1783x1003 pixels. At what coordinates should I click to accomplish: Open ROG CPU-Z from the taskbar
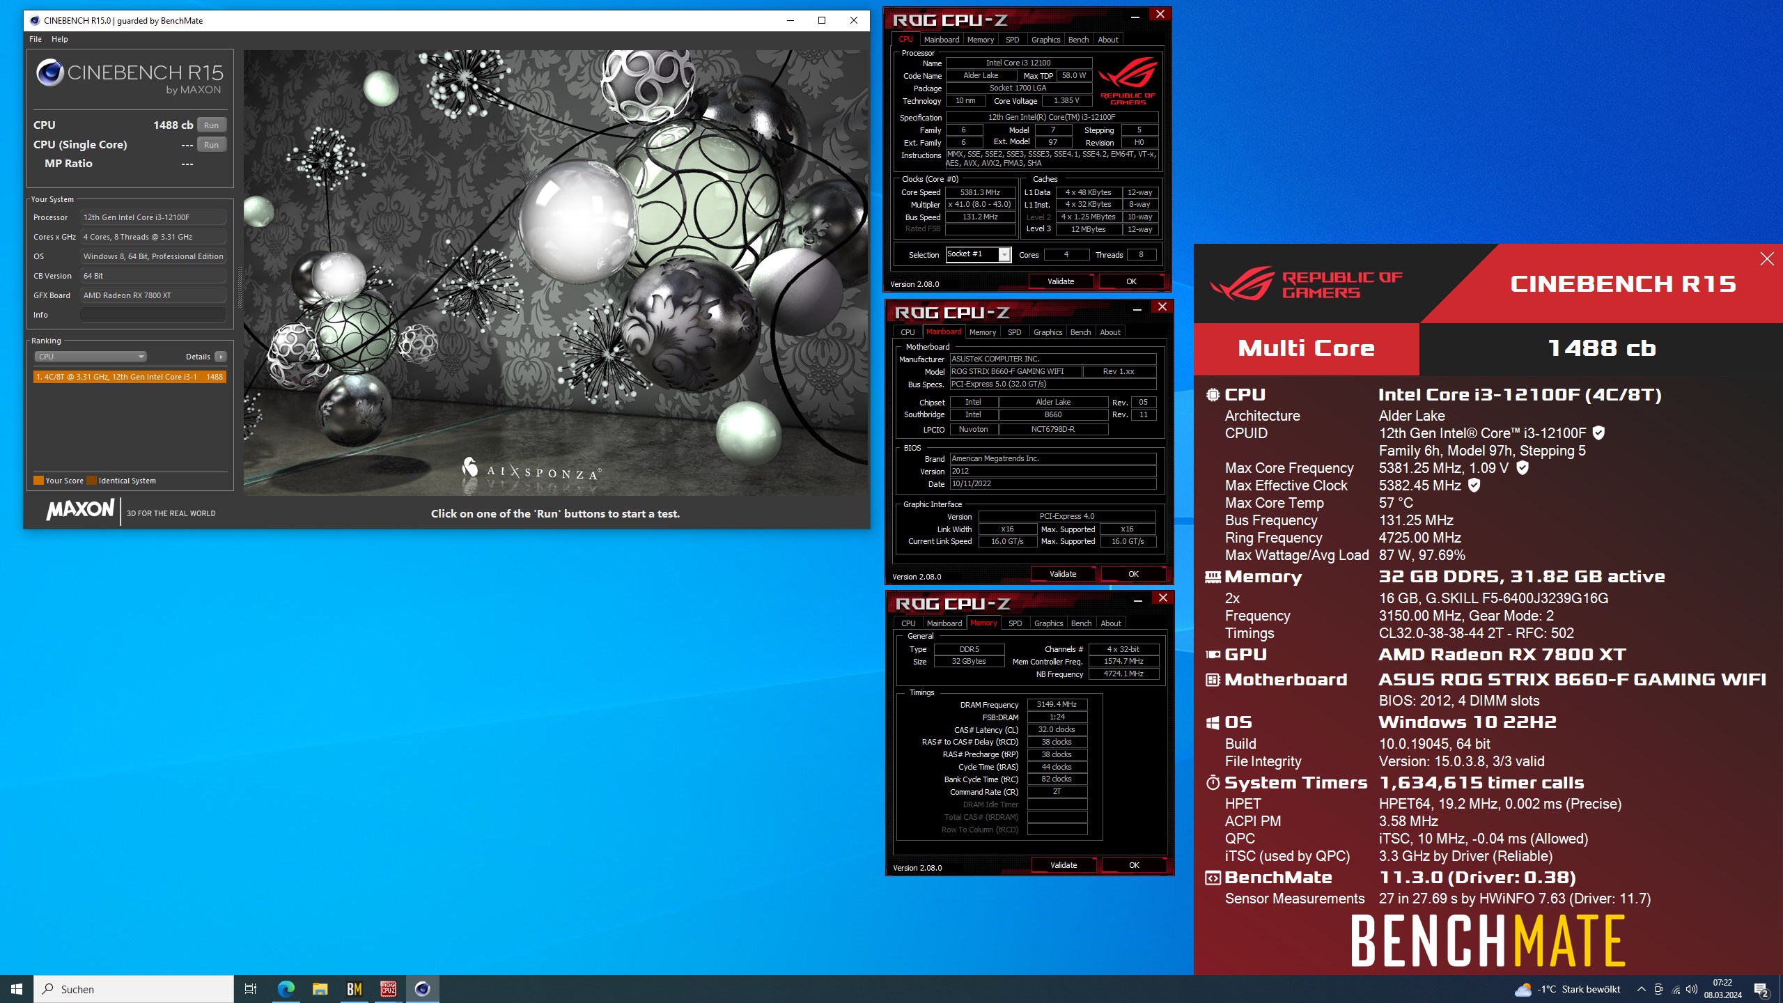click(388, 989)
